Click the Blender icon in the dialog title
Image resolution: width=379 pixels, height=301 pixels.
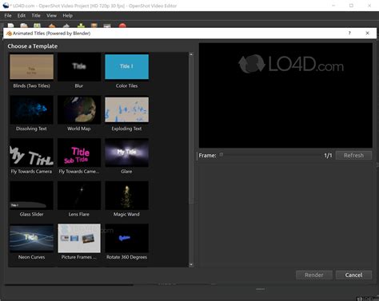click(9, 34)
